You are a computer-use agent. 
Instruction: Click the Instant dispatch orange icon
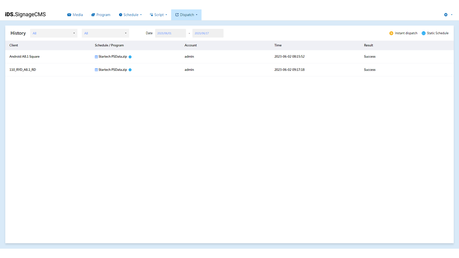tap(391, 33)
